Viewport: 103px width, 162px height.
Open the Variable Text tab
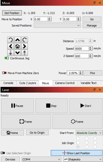point(89,83)
